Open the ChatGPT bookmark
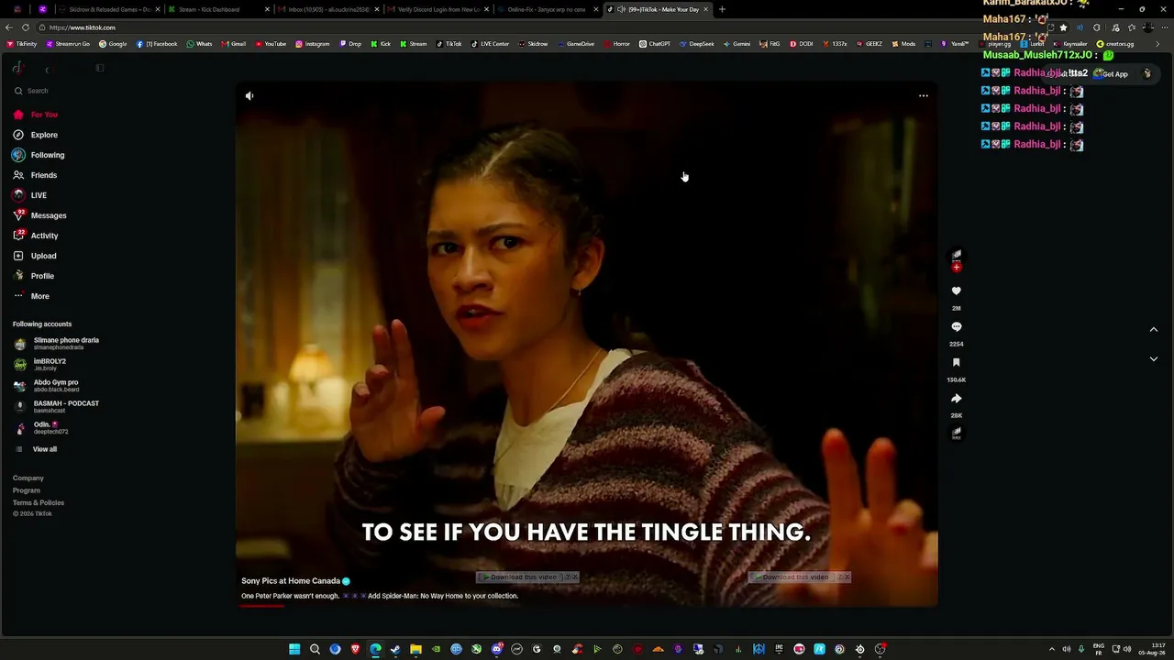Viewport: 1174px width, 660px height. [655, 44]
